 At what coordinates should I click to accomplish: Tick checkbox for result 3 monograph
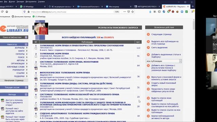coord(36,65)
